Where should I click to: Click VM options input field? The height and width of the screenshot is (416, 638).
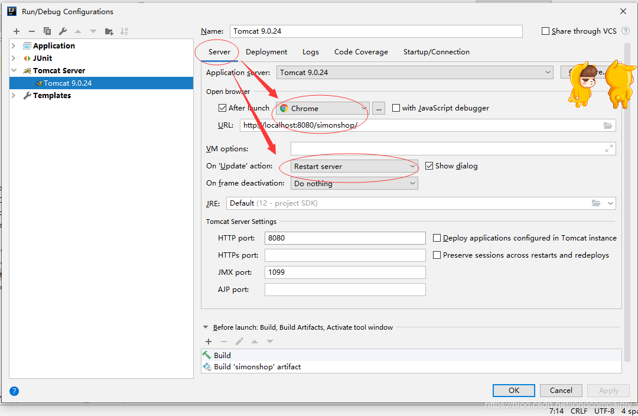453,148
